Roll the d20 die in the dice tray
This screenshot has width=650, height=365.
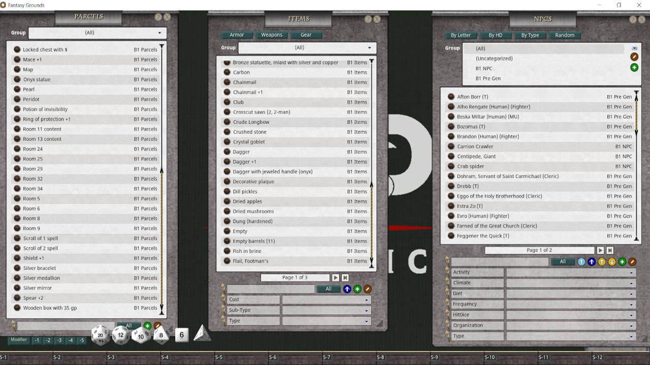click(x=100, y=335)
